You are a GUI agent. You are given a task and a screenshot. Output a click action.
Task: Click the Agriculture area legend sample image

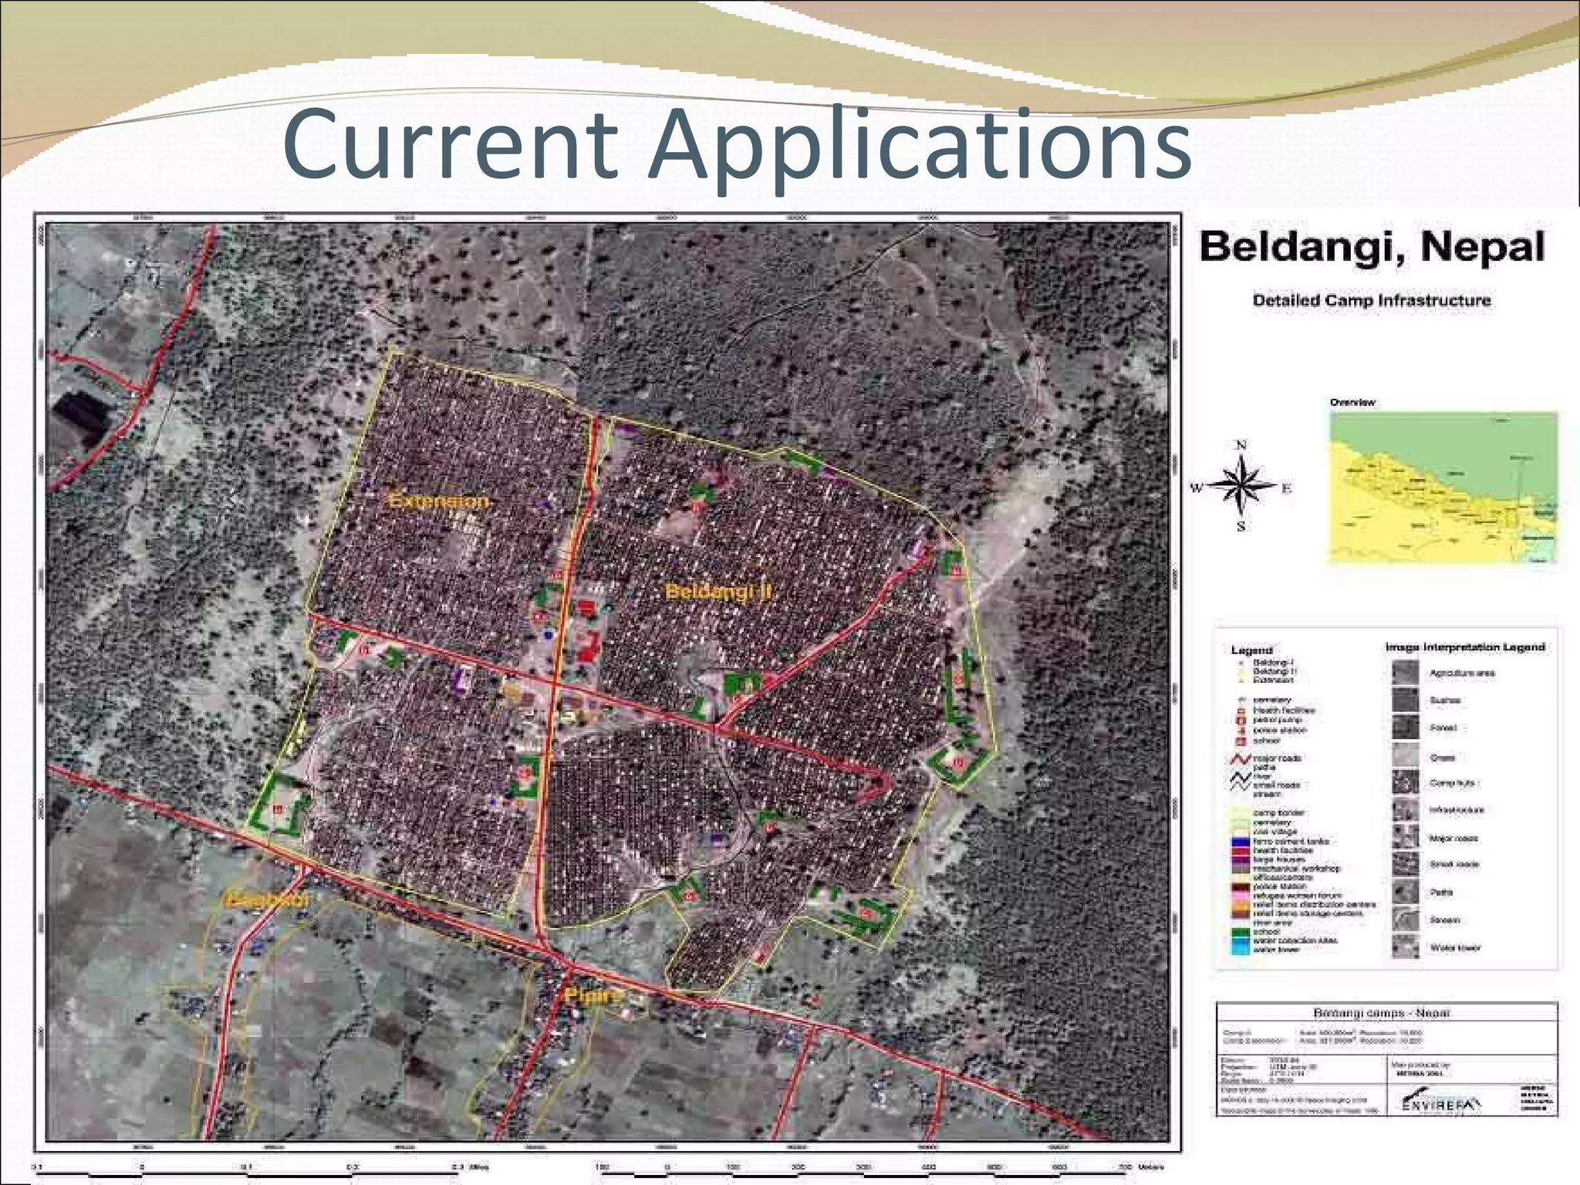[1405, 672]
